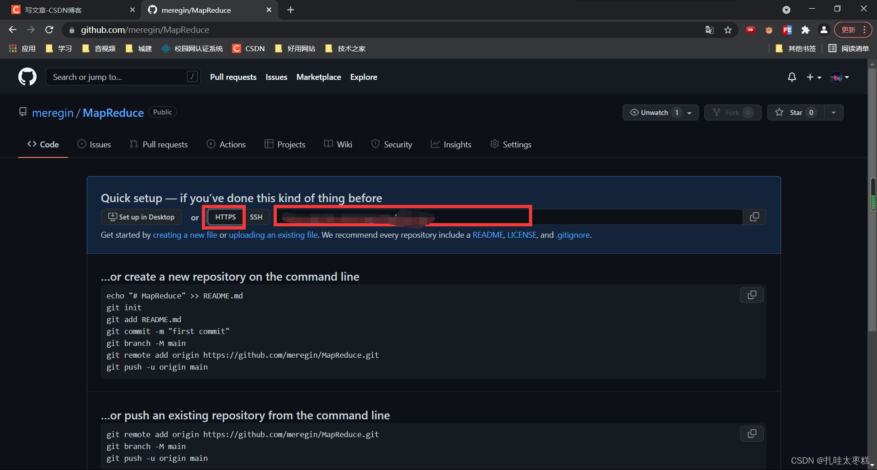Screen dimensions: 877x470
Task: Select HTTPS protocol option
Action: click(226, 217)
